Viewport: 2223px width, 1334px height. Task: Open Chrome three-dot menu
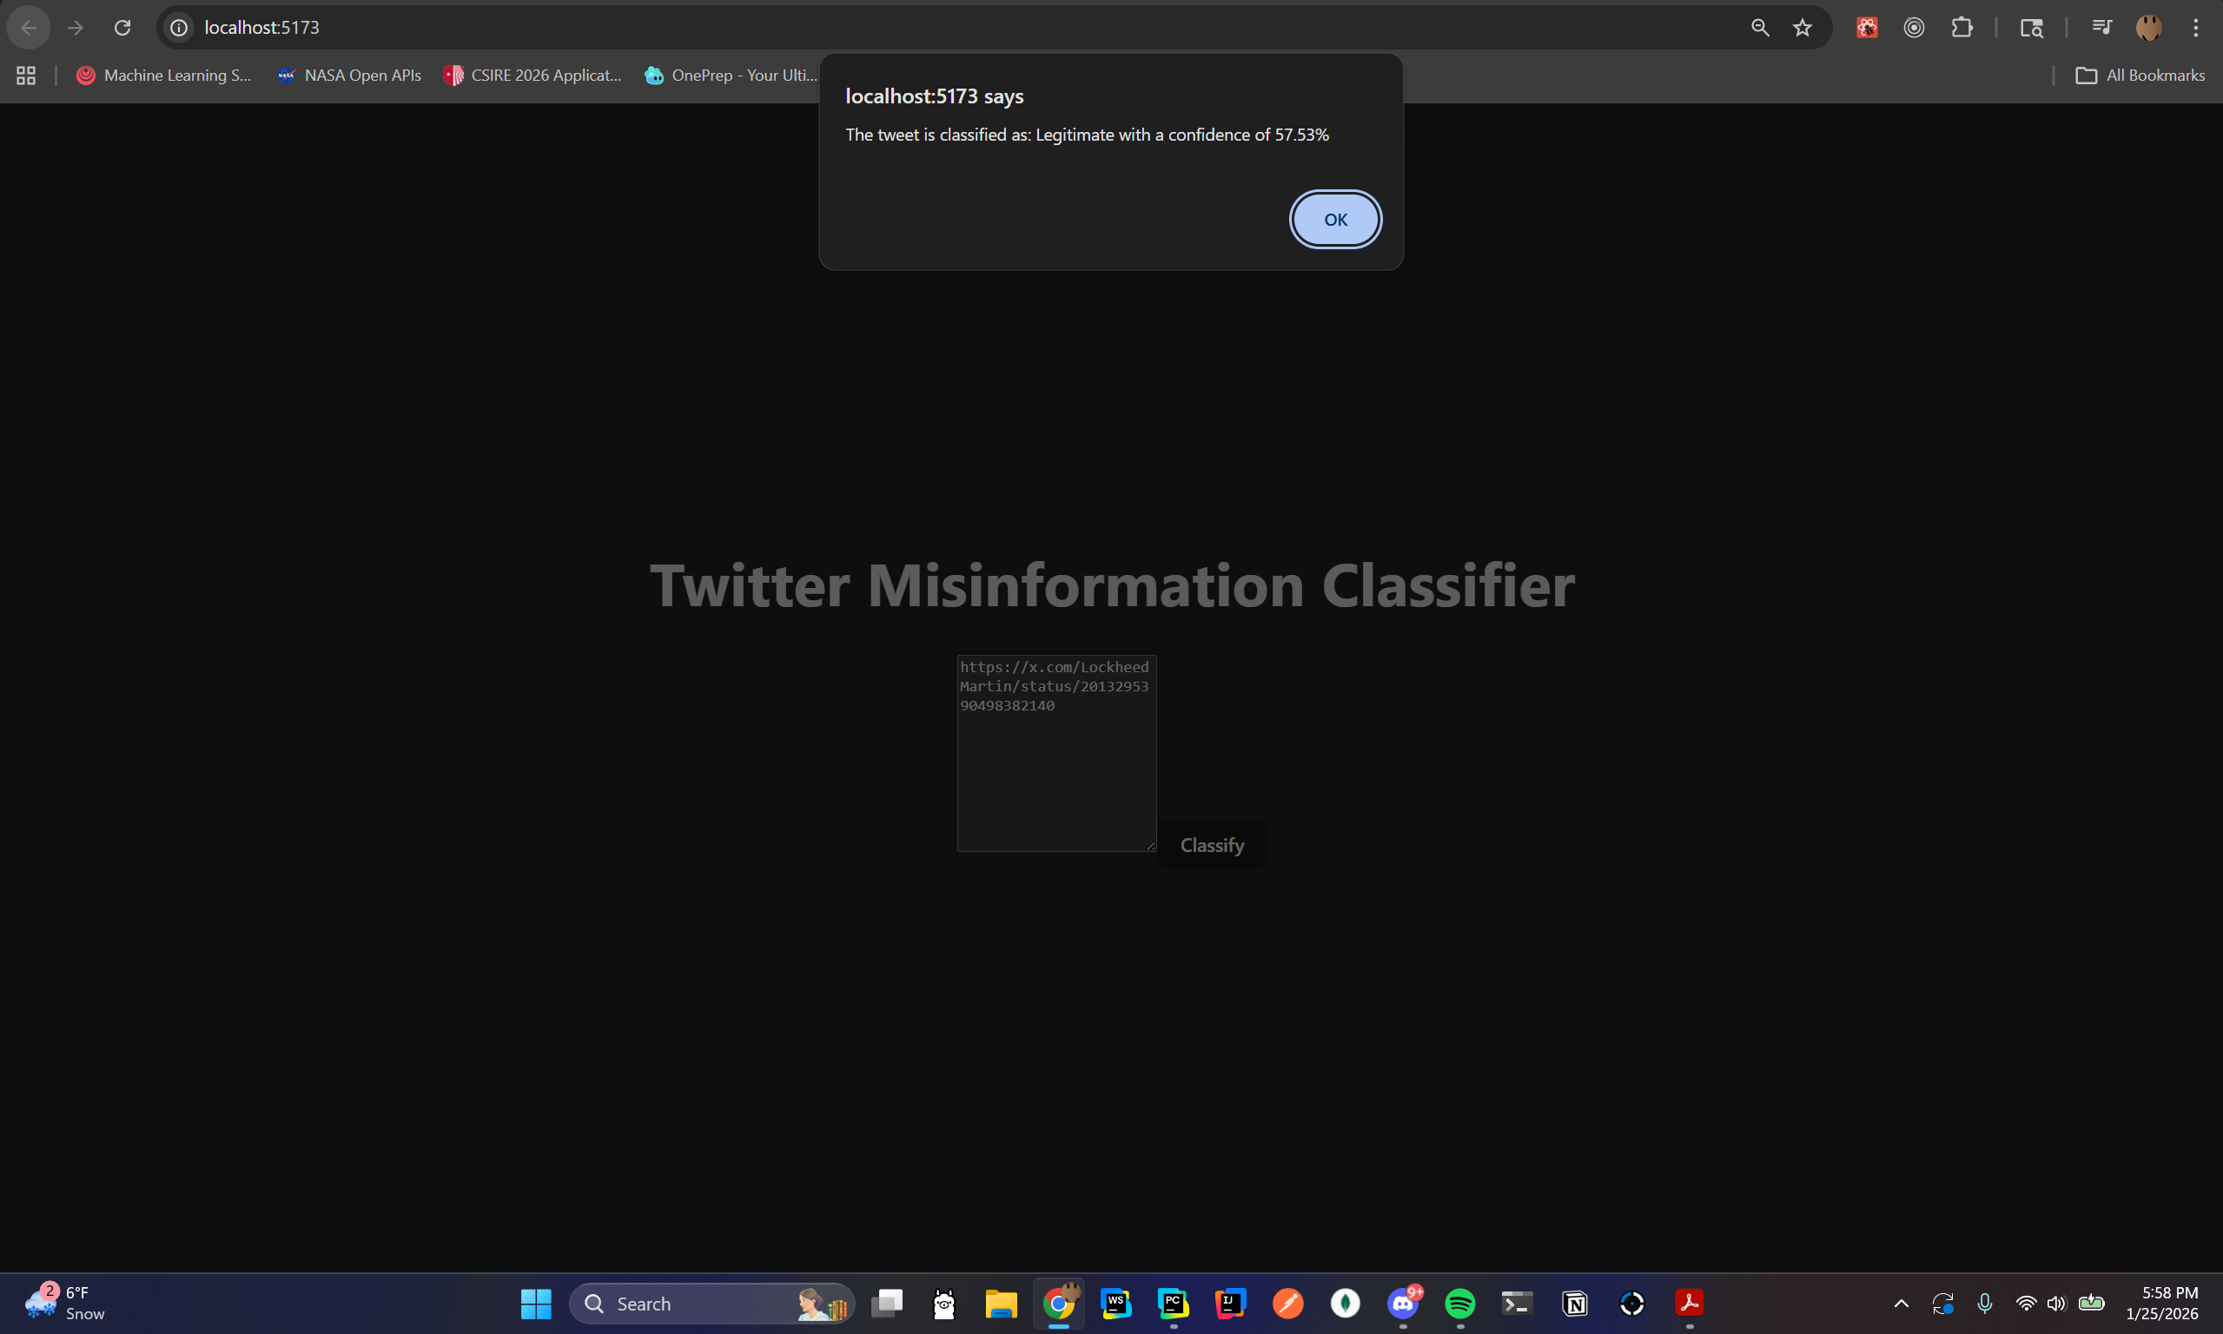click(x=2195, y=28)
